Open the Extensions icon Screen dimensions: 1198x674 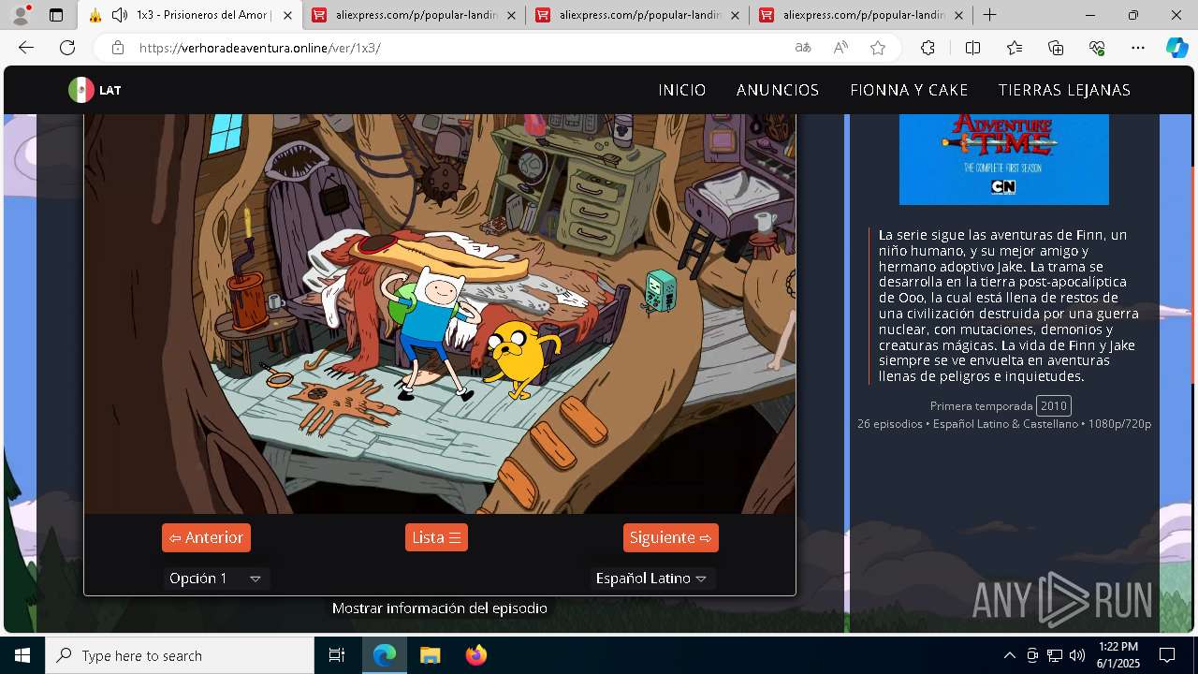tap(928, 48)
